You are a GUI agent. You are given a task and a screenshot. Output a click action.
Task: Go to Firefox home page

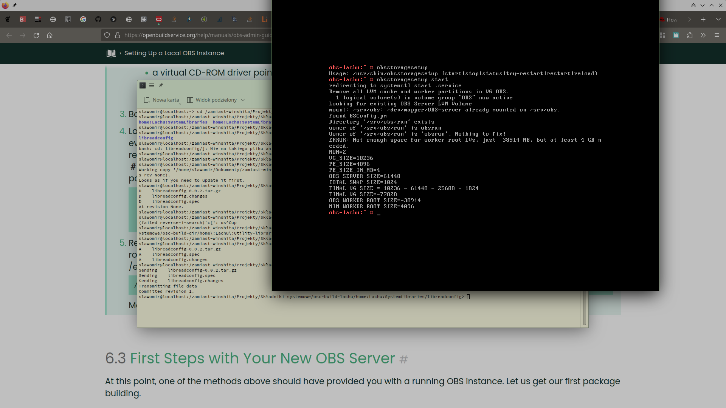[50, 35]
